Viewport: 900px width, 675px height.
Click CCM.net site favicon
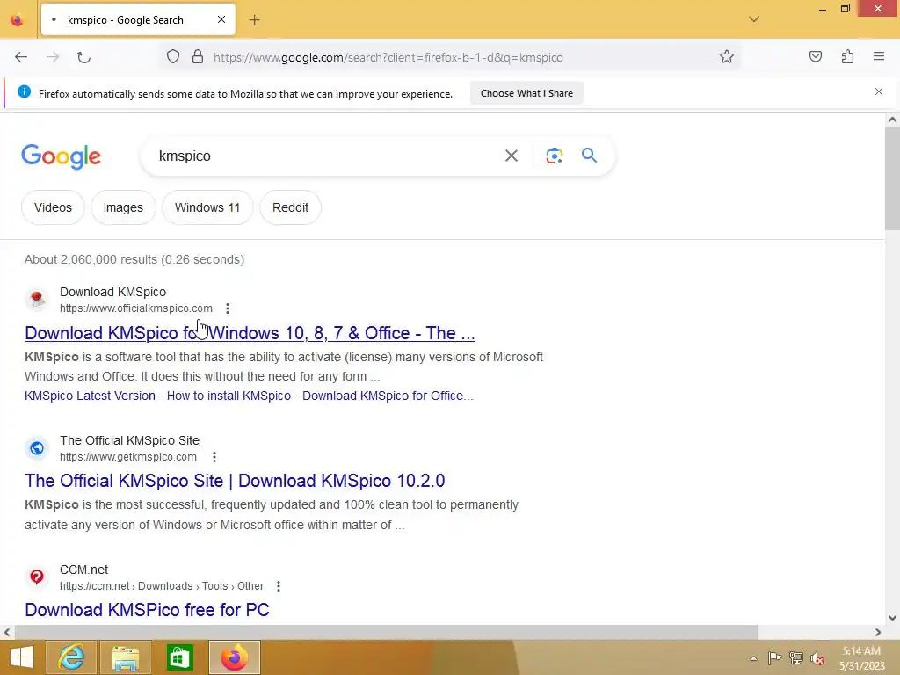coord(37,577)
